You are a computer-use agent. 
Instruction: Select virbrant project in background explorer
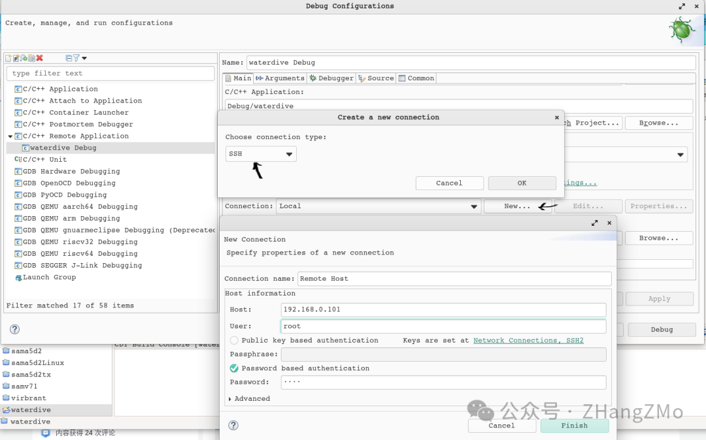coord(24,398)
